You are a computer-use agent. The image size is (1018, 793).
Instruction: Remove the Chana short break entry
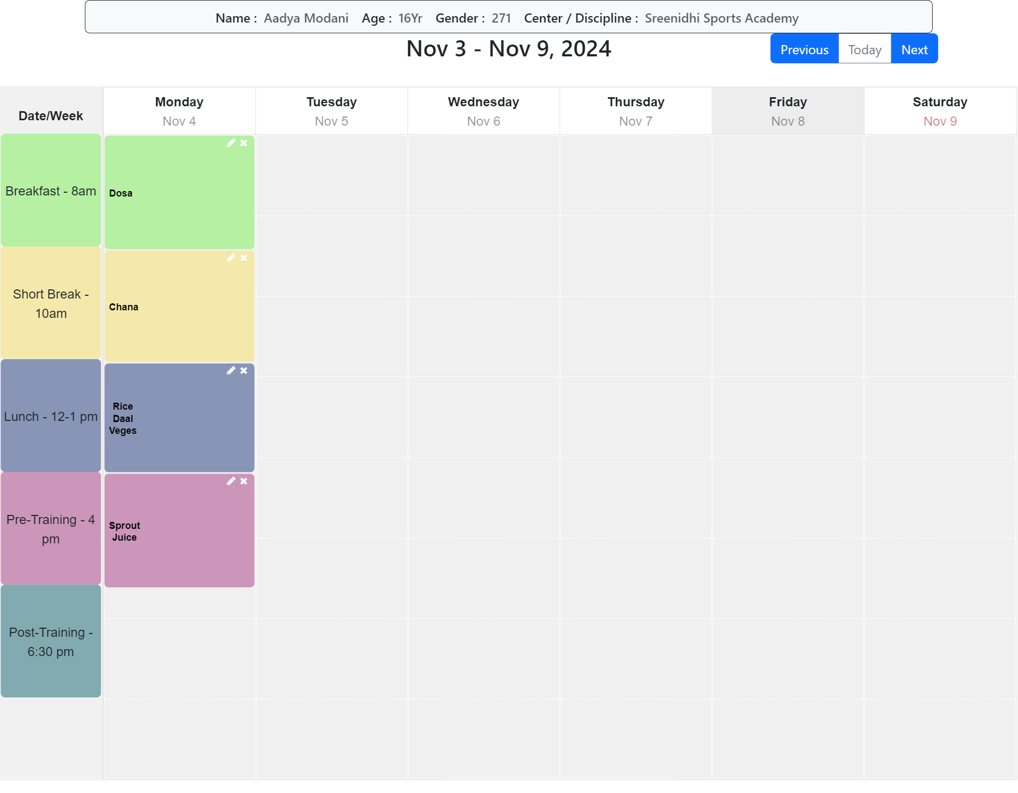(x=244, y=258)
